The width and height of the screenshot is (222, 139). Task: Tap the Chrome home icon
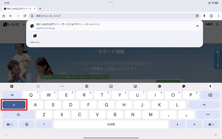(4, 16)
